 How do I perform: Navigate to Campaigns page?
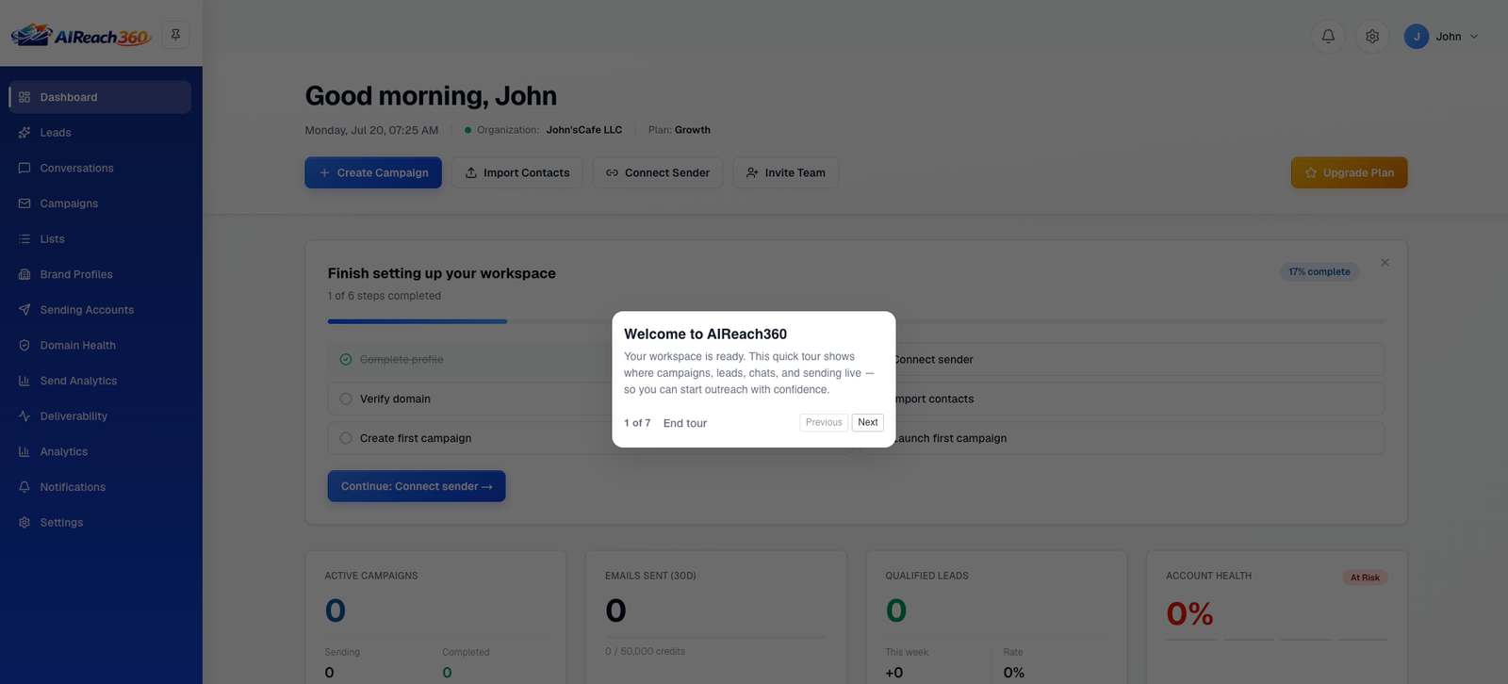(x=100, y=204)
